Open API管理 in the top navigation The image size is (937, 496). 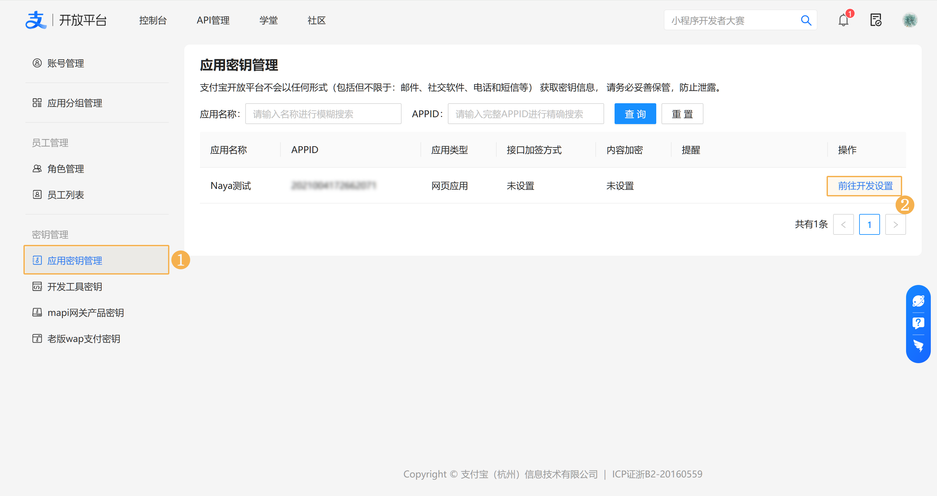(x=213, y=21)
